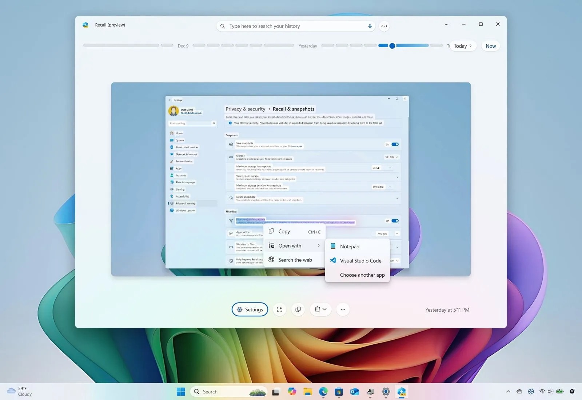The height and width of the screenshot is (400, 582).
Task: Open File Explorer from the taskbar
Action: (308, 392)
